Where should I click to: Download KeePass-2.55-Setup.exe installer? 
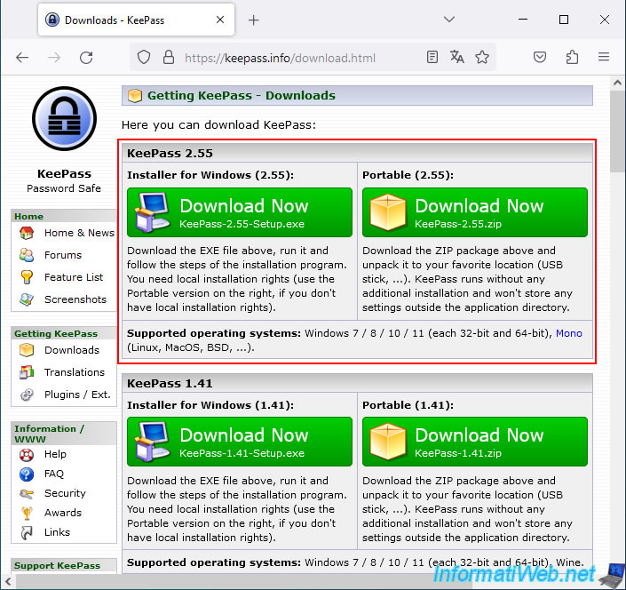pyautogui.click(x=240, y=212)
